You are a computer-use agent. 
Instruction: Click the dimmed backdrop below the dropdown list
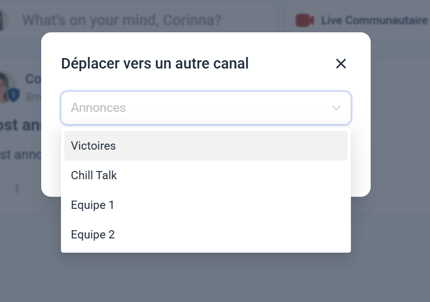206,278
